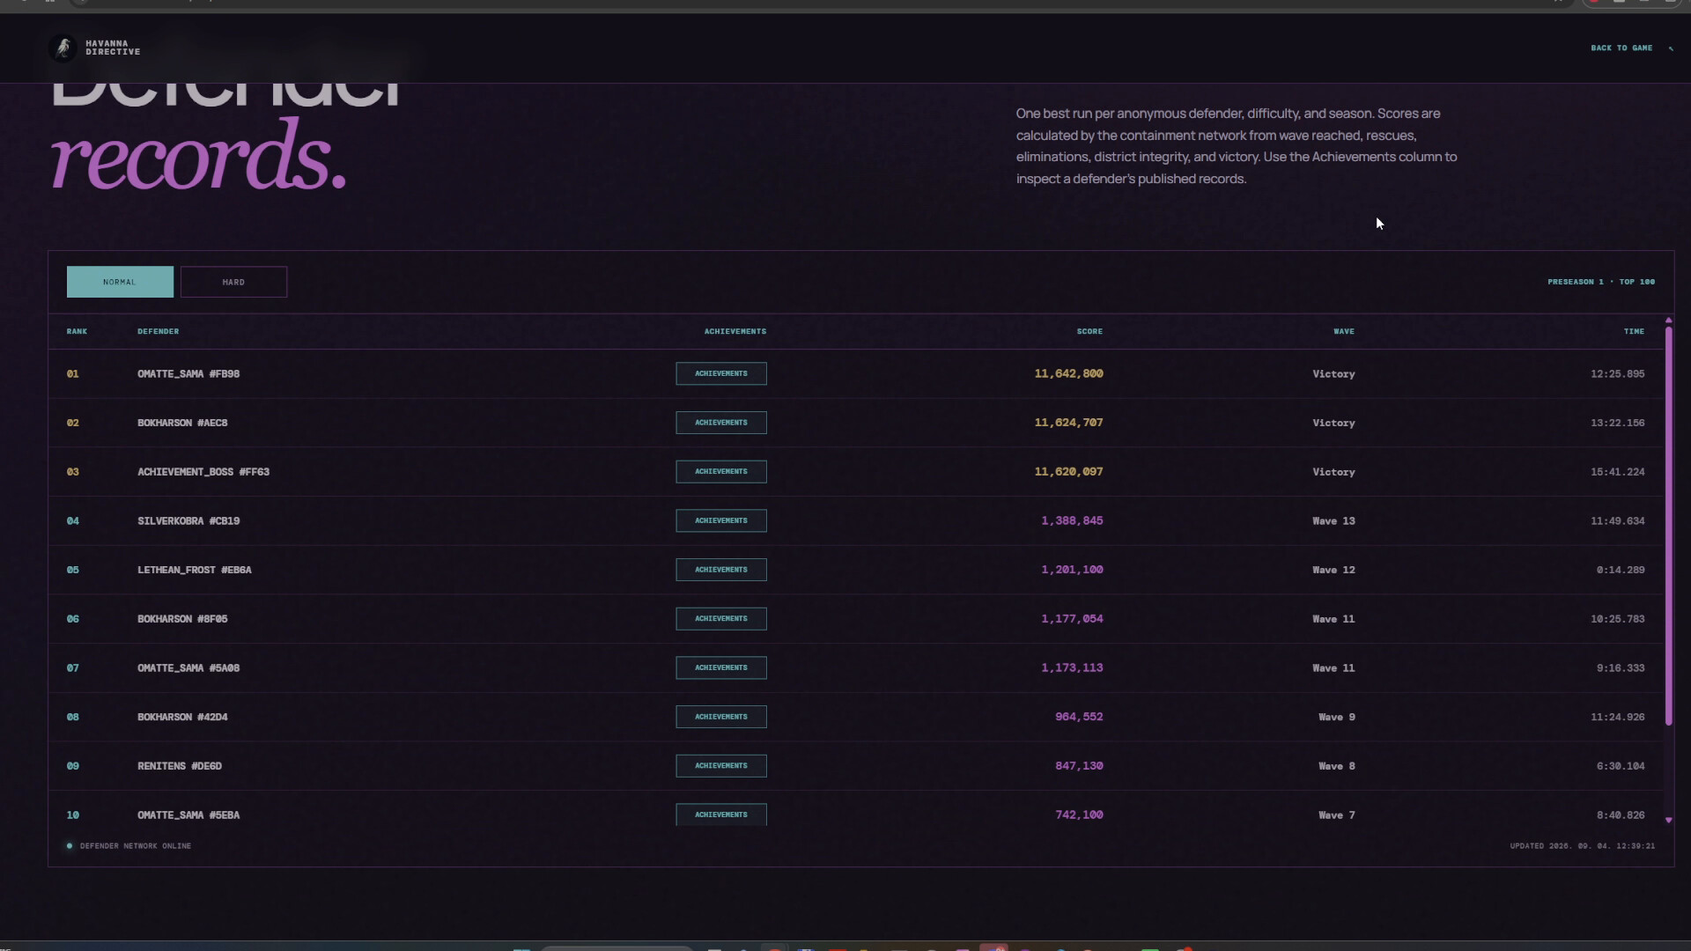Click the arrow icon beside Back to Game
Screen dimensions: 1691x951
(1671, 48)
